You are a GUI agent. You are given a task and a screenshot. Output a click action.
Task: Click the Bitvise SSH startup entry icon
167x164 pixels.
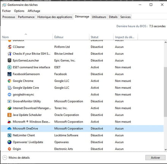(9, 54)
